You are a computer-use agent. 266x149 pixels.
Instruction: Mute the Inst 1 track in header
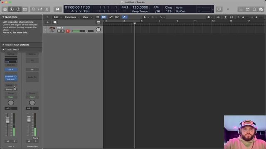click(59, 31)
